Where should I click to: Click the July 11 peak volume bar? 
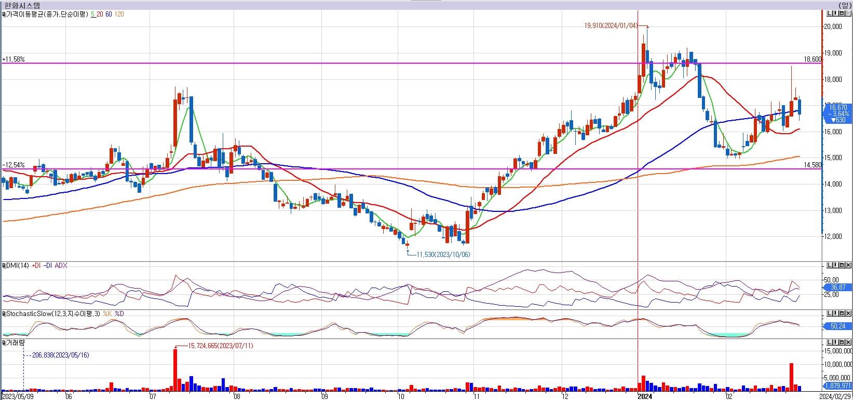(x=175, y=370)
